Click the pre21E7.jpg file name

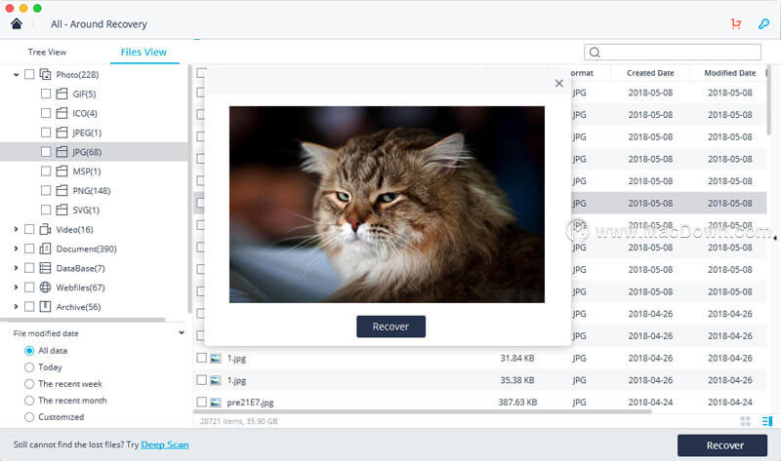[250, 403]
